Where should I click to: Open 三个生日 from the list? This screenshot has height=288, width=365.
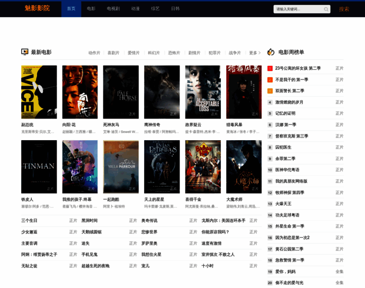29,220
